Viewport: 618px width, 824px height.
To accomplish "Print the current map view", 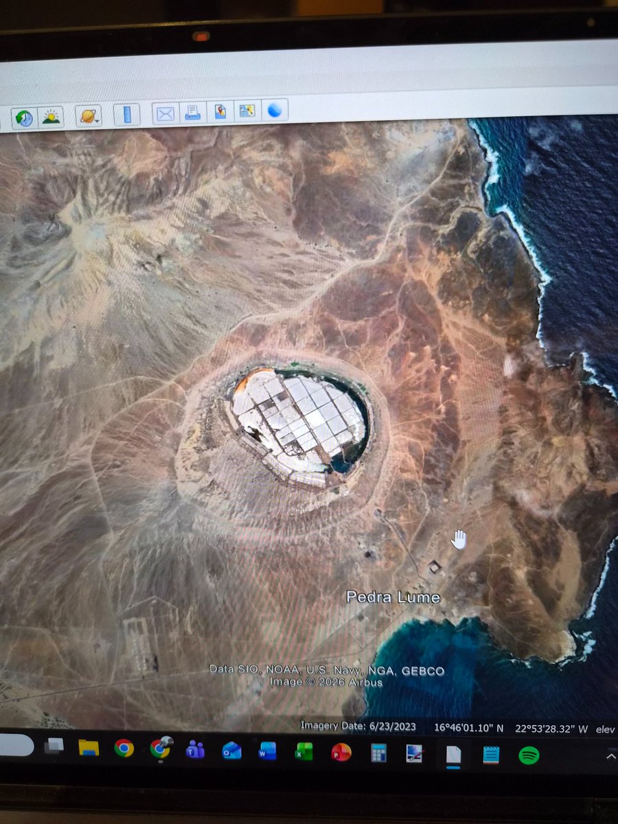I will [192, 112].
